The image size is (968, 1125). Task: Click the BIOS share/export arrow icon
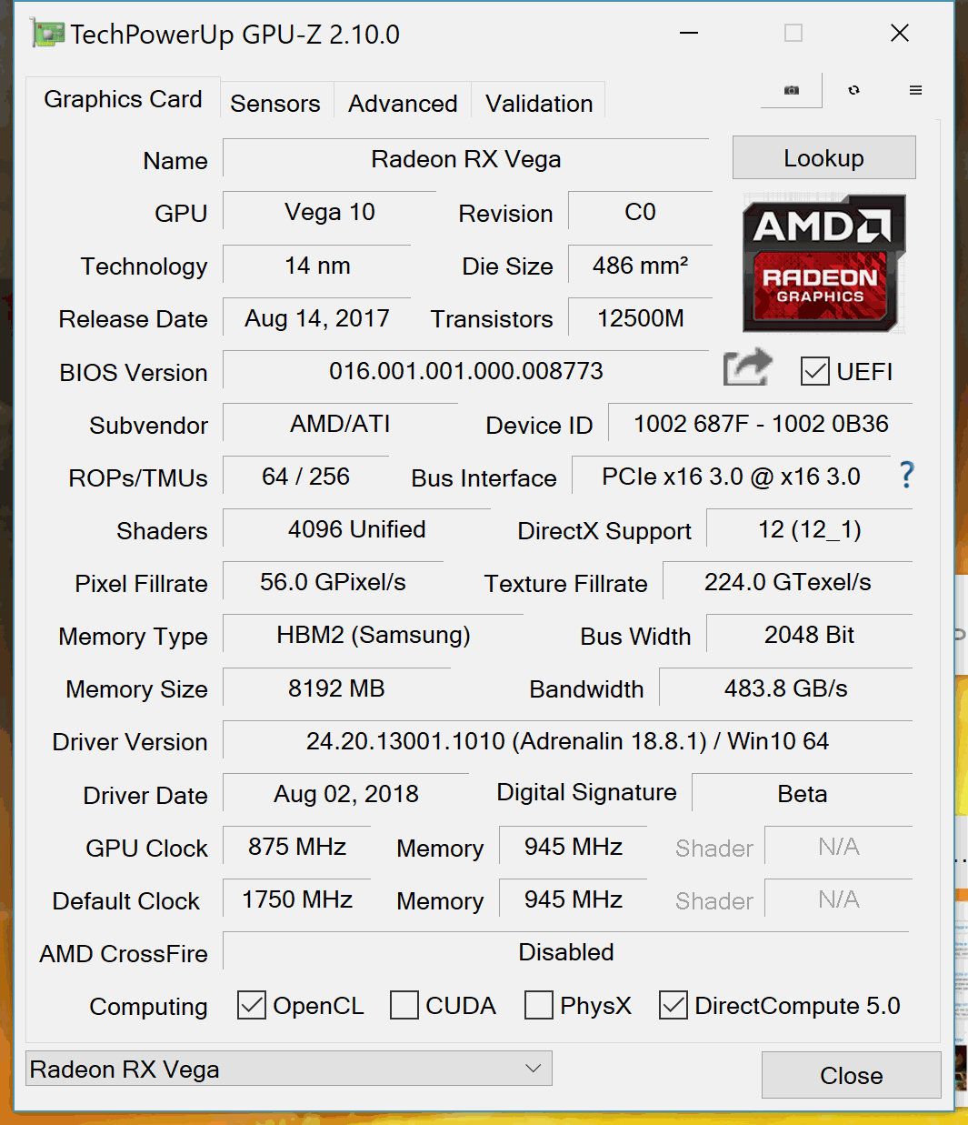(747, 368)
